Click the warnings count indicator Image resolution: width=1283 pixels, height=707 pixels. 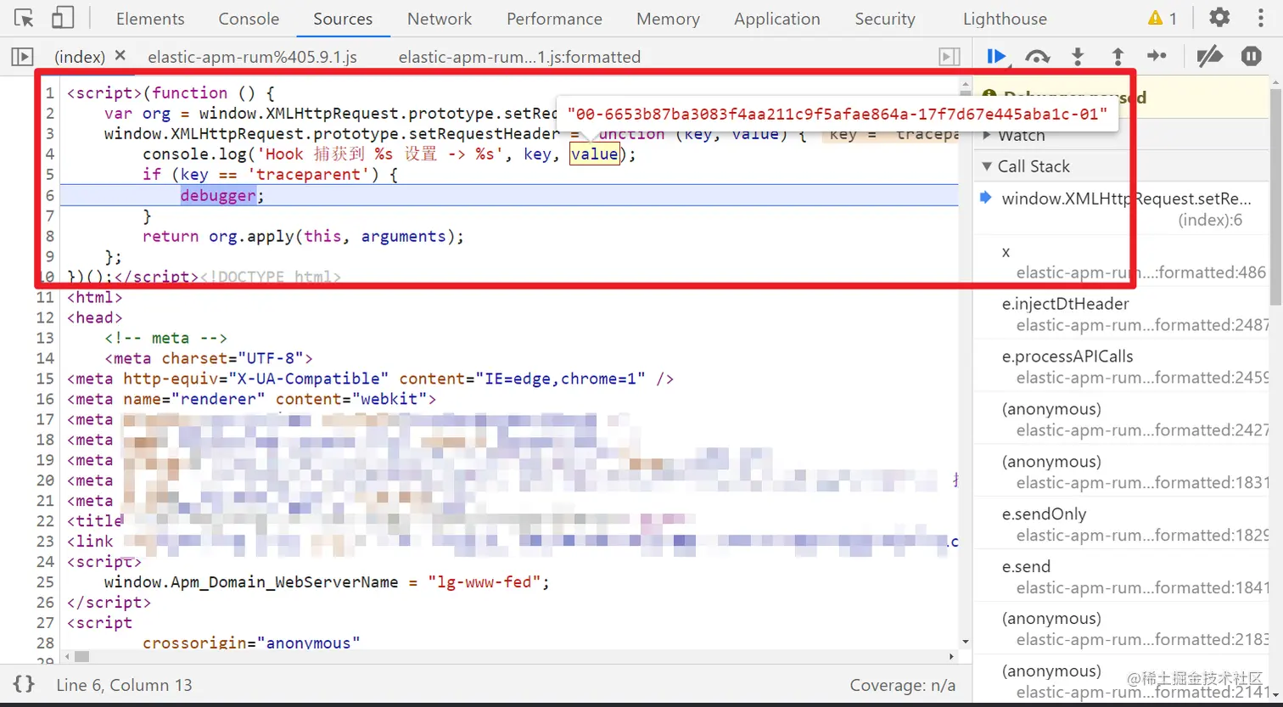point(1162,18)
